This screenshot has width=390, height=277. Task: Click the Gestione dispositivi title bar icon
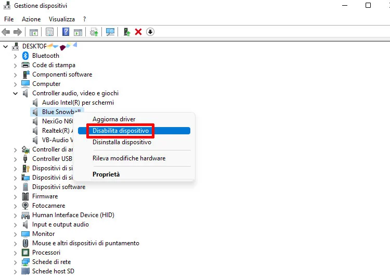[x=7, y=6]
